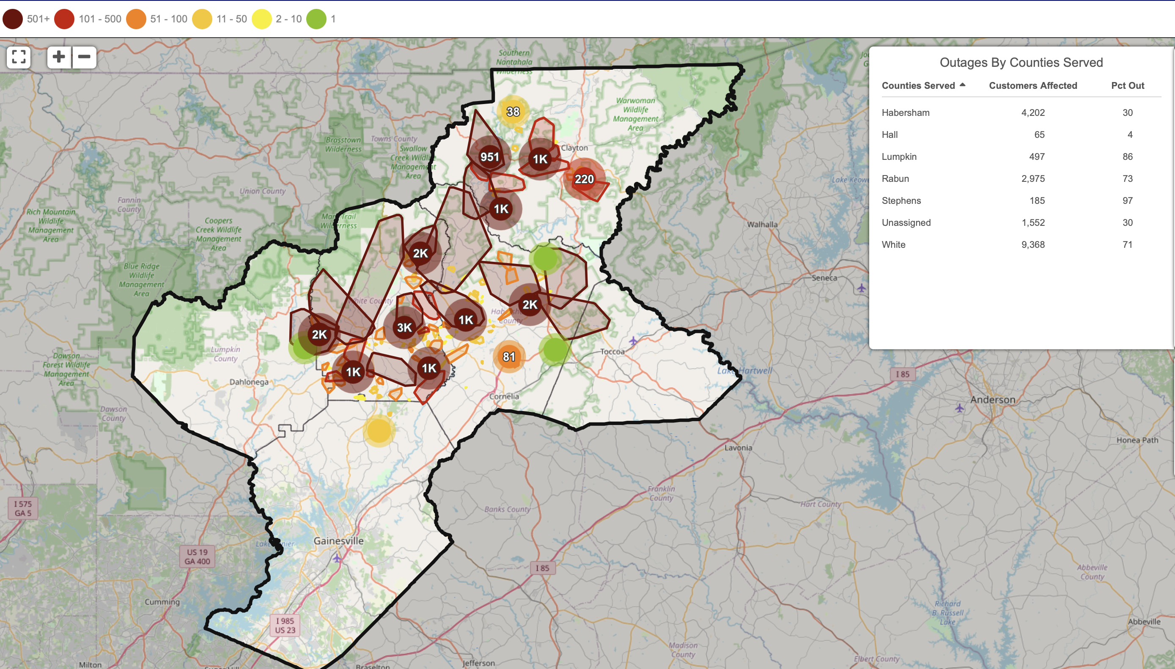Click the 220 outage cluster marker
This screenshot has width=1175, height=669.
tap(584, 179)
